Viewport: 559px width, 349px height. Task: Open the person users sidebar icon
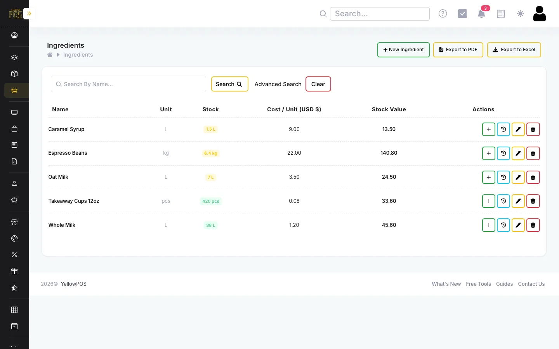[x=14, y=183]
